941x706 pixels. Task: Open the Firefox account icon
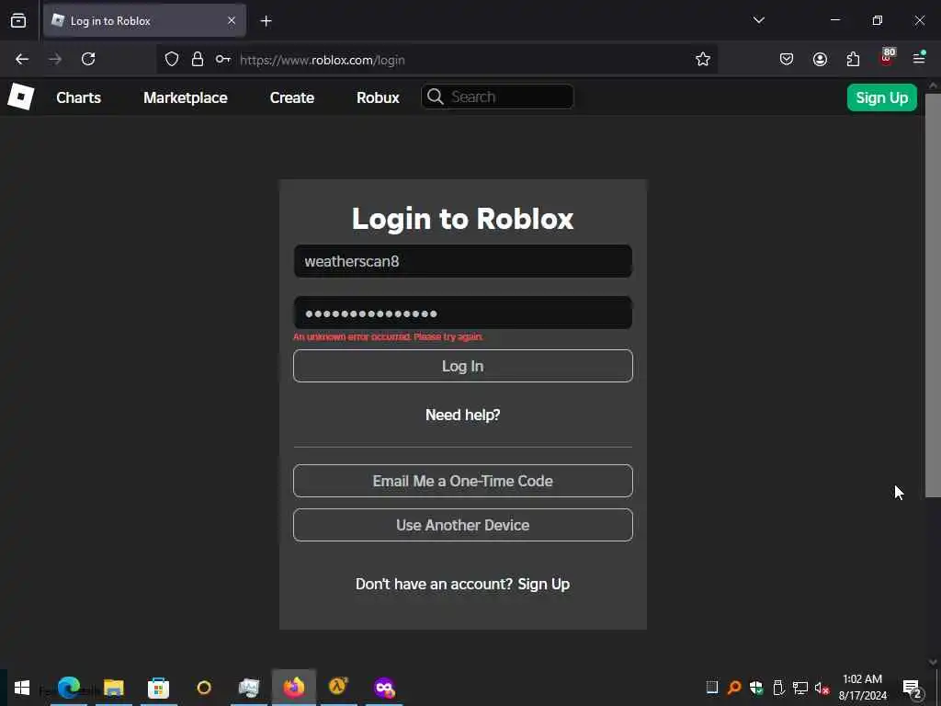point(820,59)
